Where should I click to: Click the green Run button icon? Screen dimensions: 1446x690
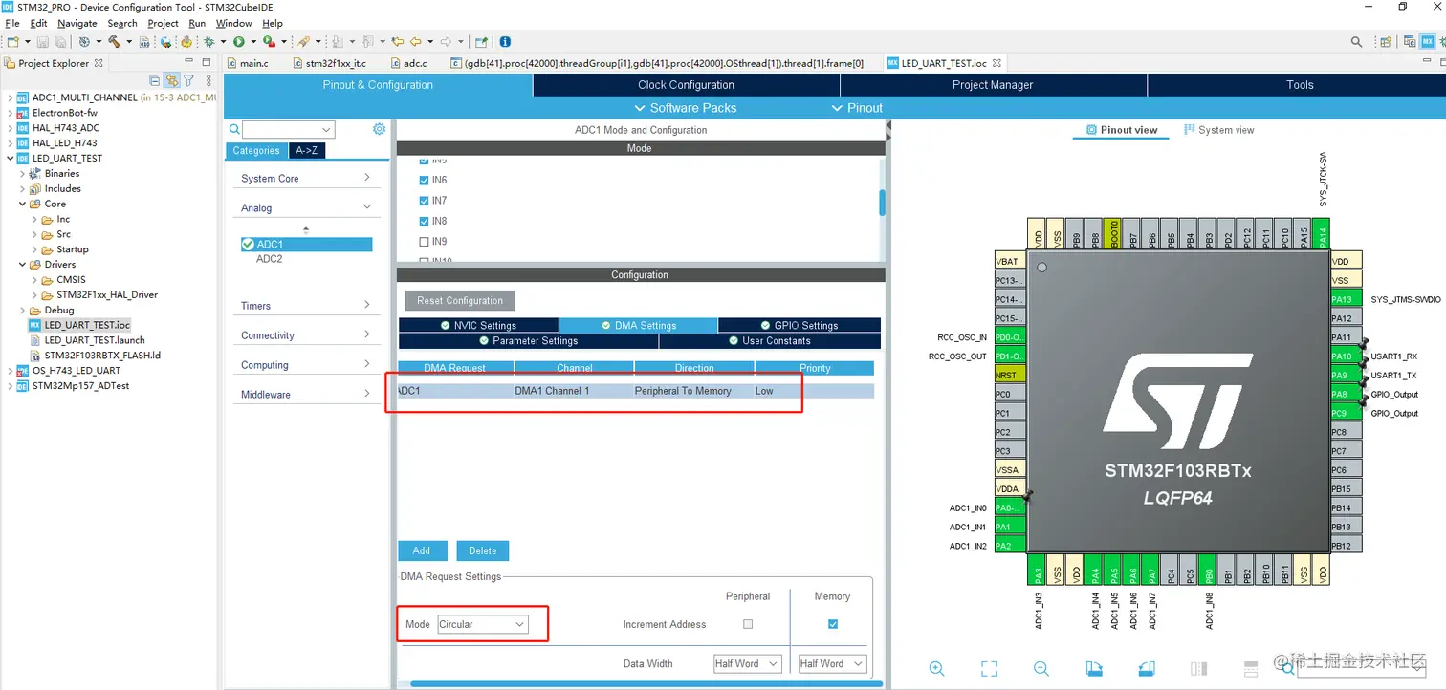tap(239, 42)
